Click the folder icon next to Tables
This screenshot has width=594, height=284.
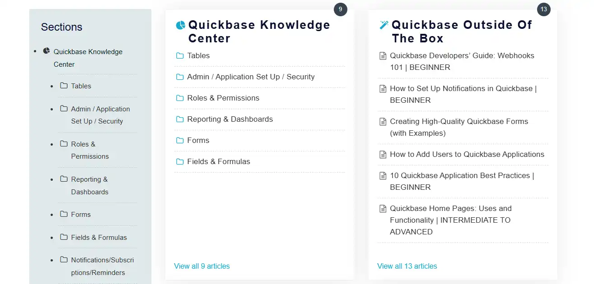179,55
